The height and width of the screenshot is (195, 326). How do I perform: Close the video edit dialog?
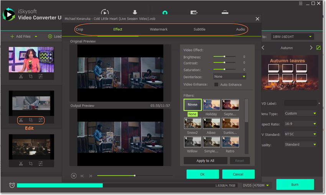[x=257, y=19]
